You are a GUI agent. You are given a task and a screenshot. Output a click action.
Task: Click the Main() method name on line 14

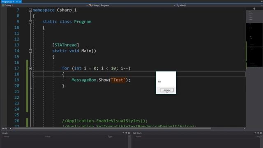tap(89, 51)
